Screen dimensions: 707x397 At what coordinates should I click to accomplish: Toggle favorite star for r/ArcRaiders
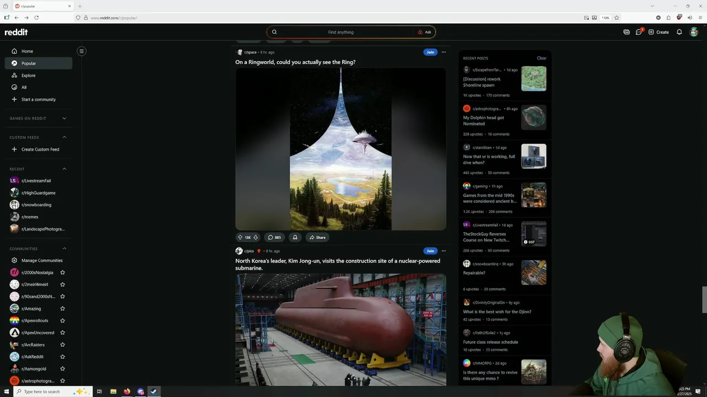(x=62, y=345)
